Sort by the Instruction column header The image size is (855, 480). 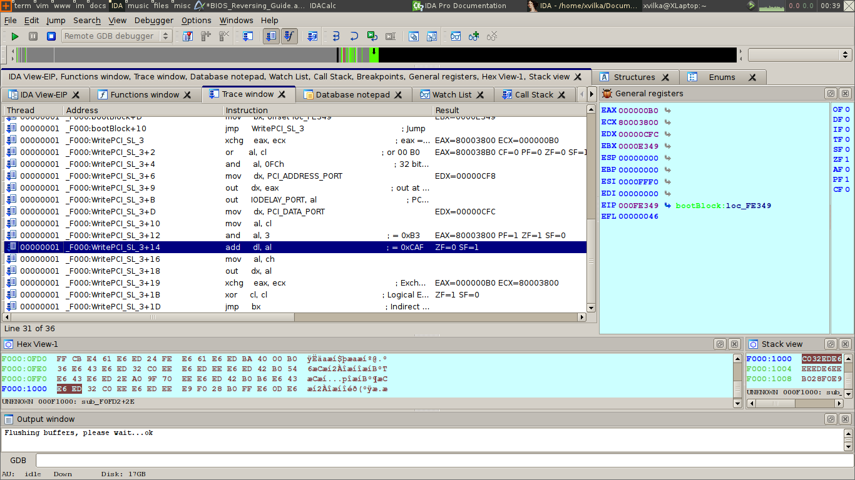328,111
